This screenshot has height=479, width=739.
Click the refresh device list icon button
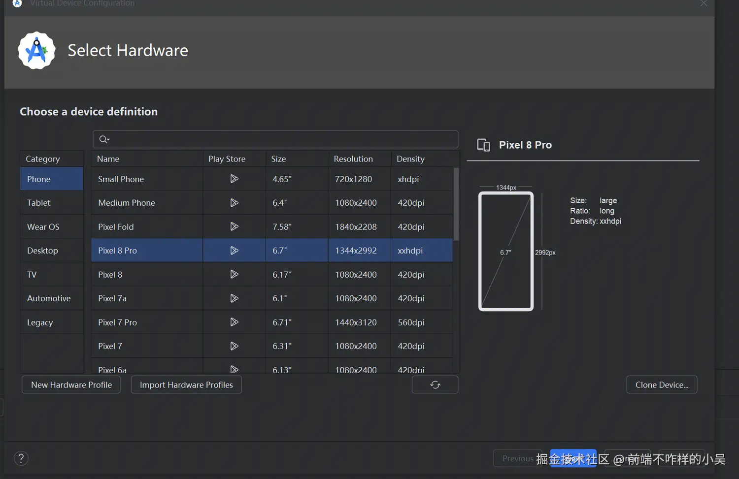435,385
